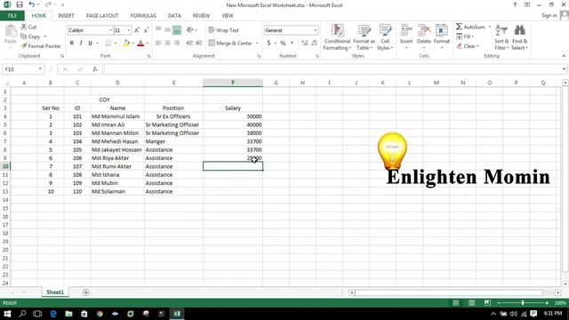The height and width of the screenshot is (320, 569).
Task: Click the Save icon in quick access toolbar
Action: [x=20, y=4]
